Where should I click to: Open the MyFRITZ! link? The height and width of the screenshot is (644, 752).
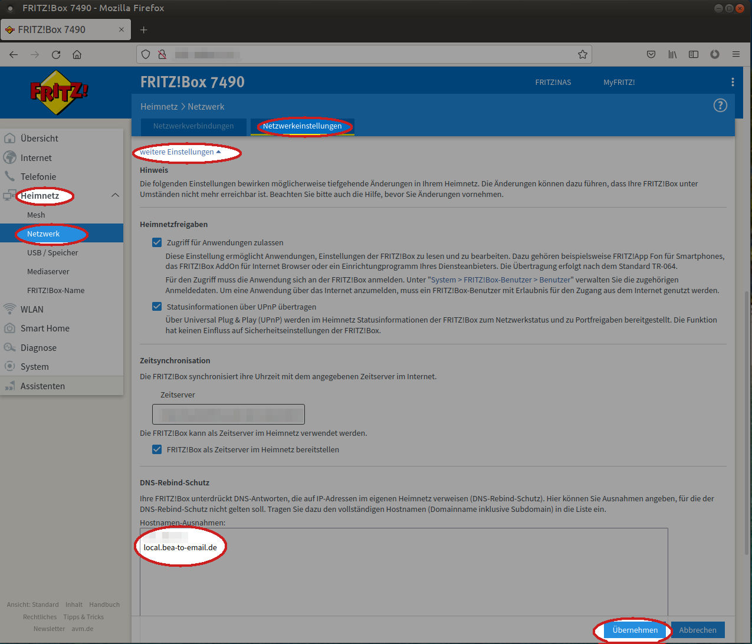pyautogui.click(x=619, y=82)
